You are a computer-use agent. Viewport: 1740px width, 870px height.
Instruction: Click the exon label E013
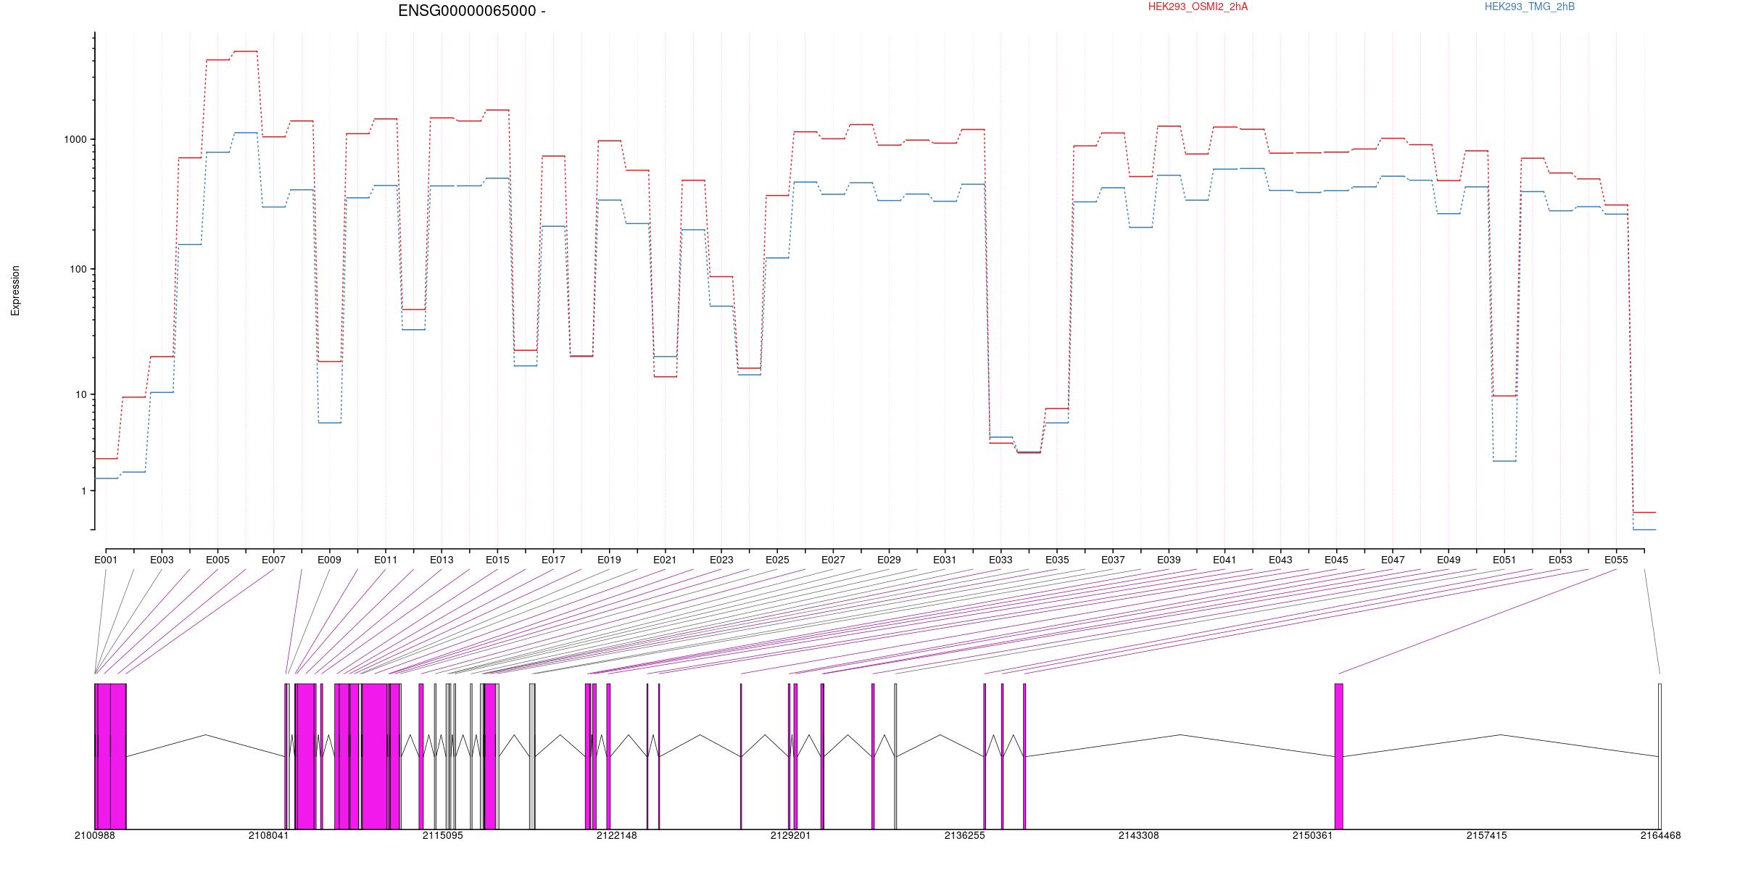pos(442,560)
